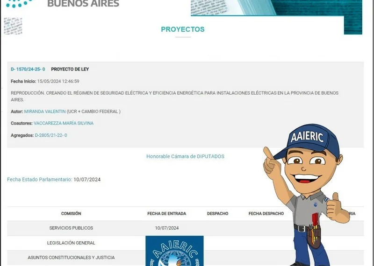Click the Agregados label

[x=22, y=135]
